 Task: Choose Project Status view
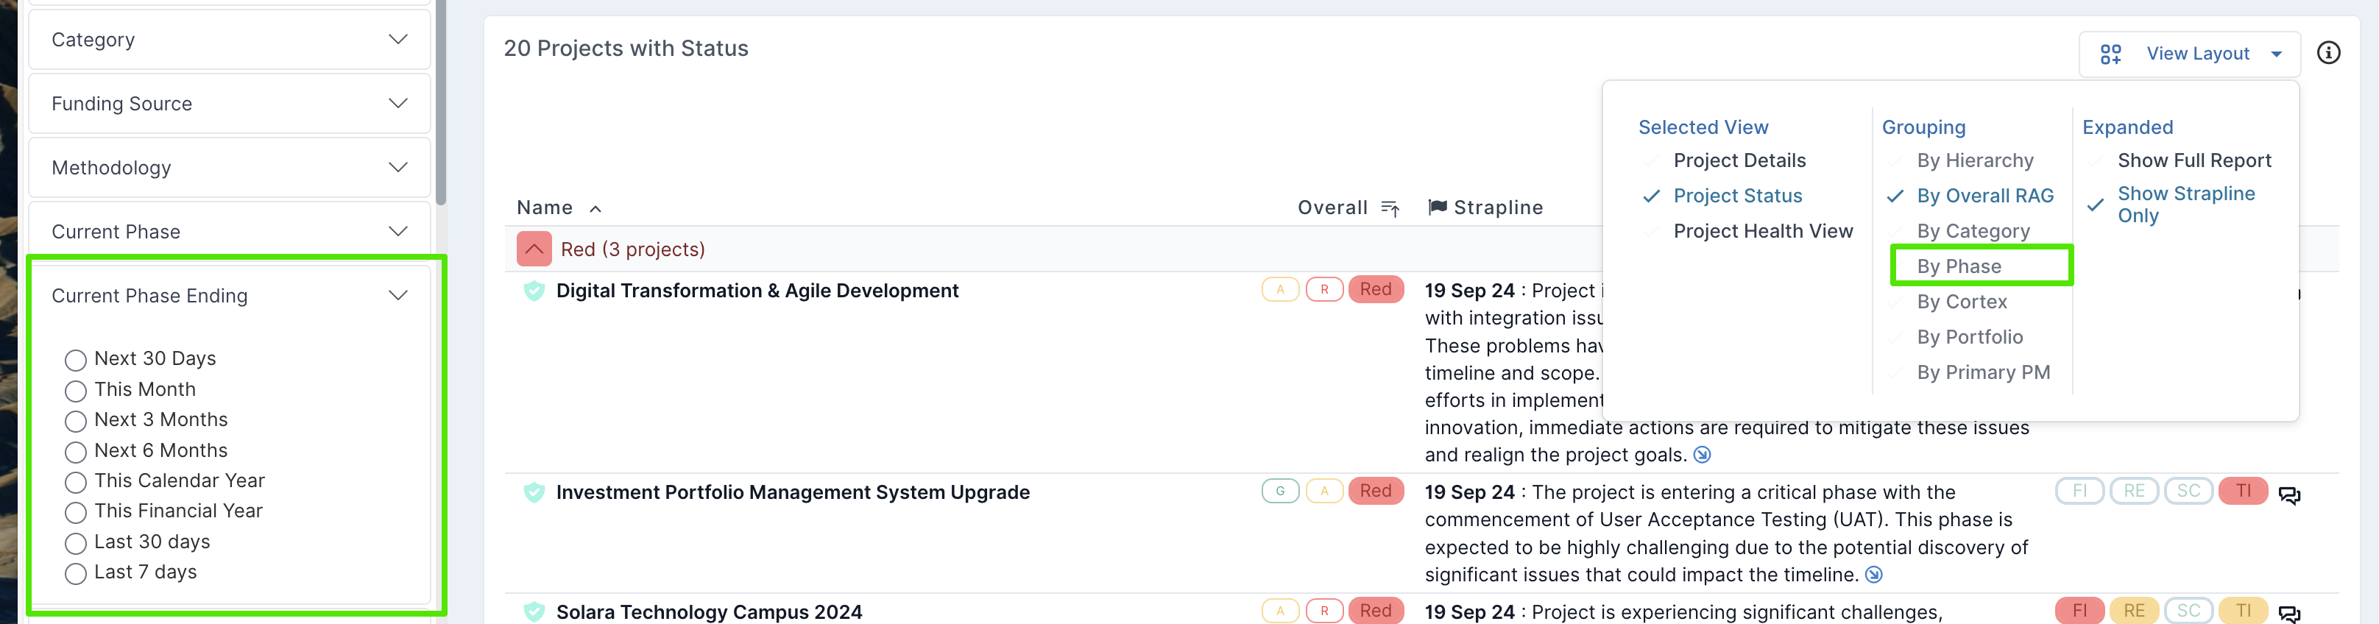tap(1737, 196)
